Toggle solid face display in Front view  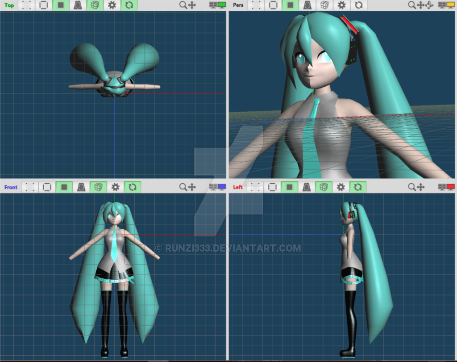coord(64,187)
